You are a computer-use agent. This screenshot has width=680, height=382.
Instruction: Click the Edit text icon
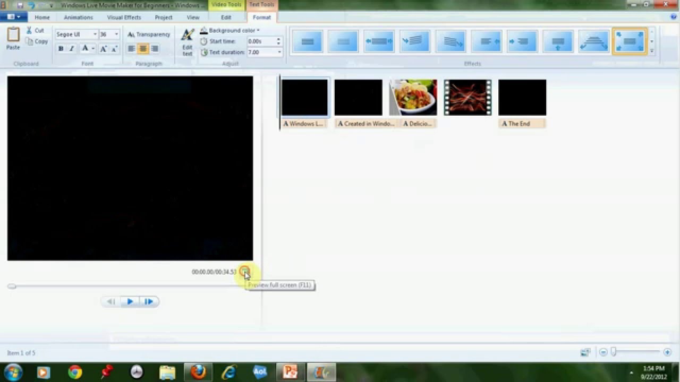point(188,36)
